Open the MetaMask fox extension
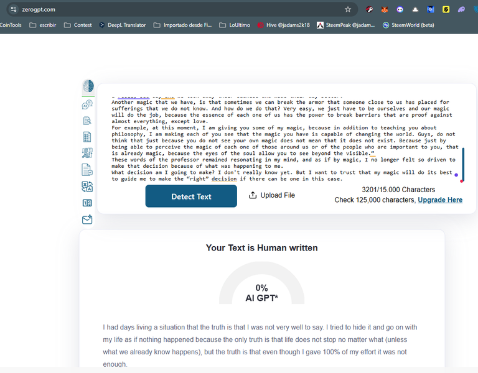Image resolution: width=478 pixels, height=373 pixels. click(385, 9)
